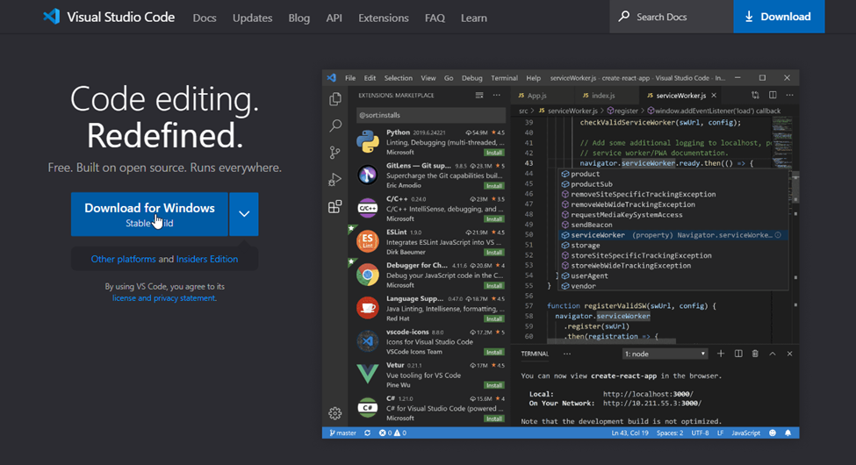Image resolution: width=856 pixels, height=465 pixels.
Task: Open license and privacy statement link
Action: [x=164, y=298]
